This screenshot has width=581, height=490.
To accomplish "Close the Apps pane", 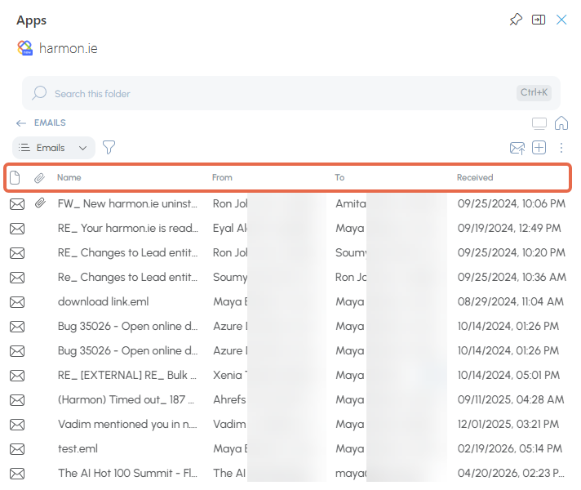I will (x=561, y=20).
